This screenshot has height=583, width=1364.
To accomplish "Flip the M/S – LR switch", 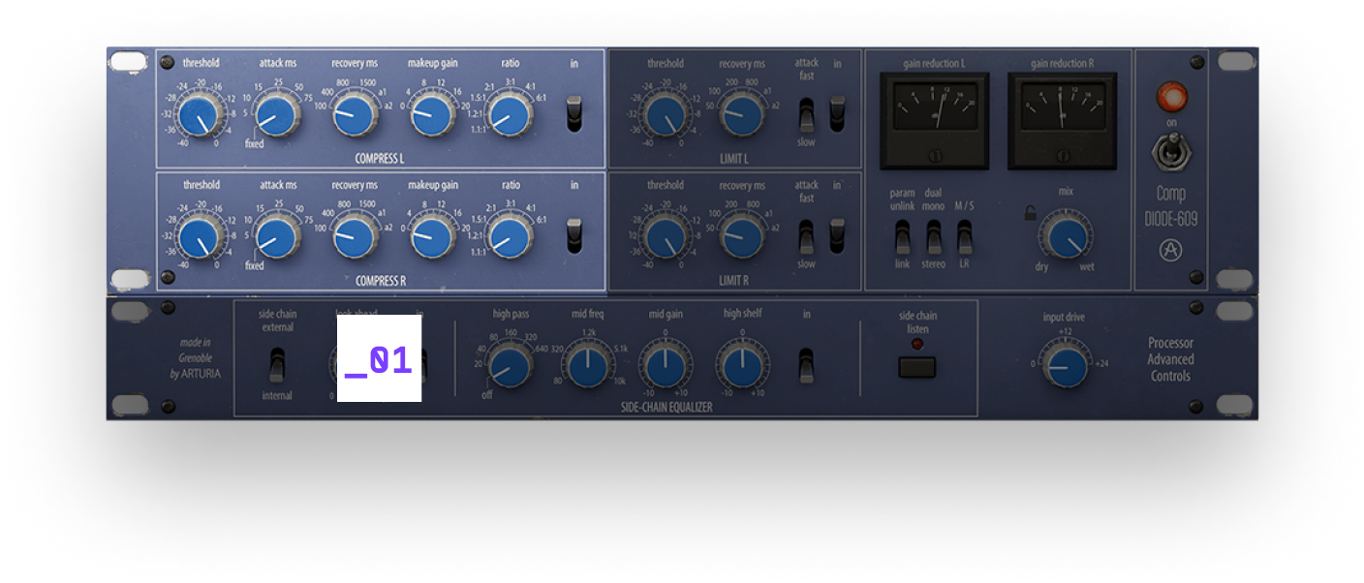I will point(965,237).
